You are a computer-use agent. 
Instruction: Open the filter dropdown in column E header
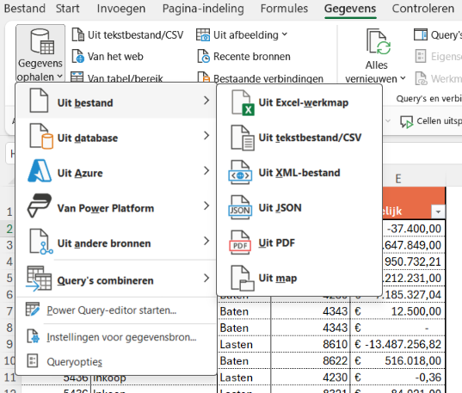pos(438,212)
